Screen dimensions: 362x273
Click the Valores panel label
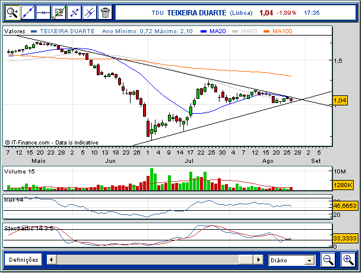point(15,31)
